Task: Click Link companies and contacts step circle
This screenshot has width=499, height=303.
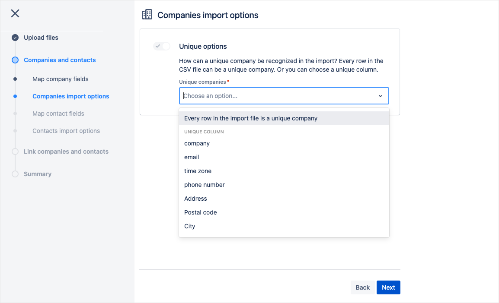Action: coord(15,151)
